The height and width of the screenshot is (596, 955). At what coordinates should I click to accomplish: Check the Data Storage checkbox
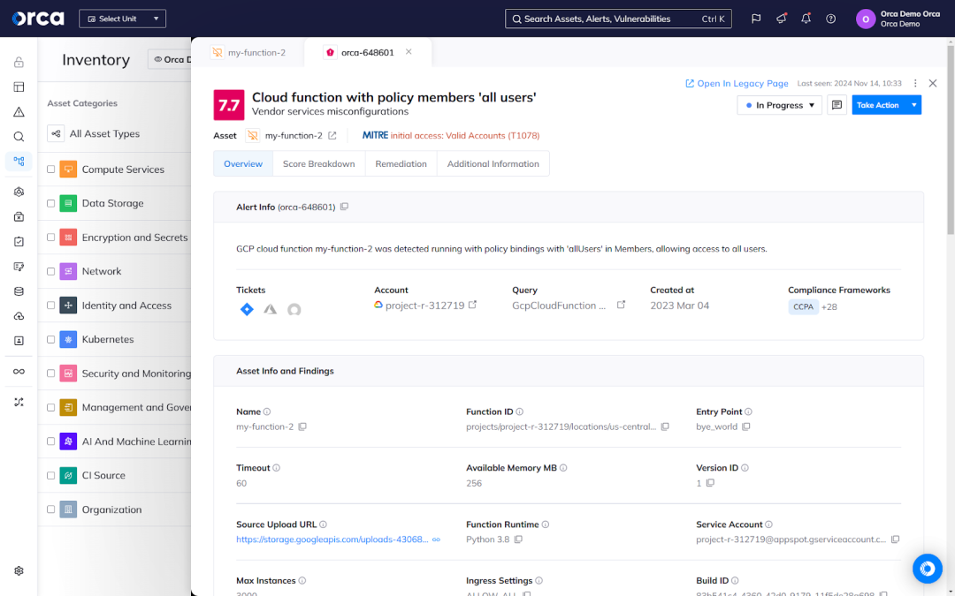pos(51,204)
